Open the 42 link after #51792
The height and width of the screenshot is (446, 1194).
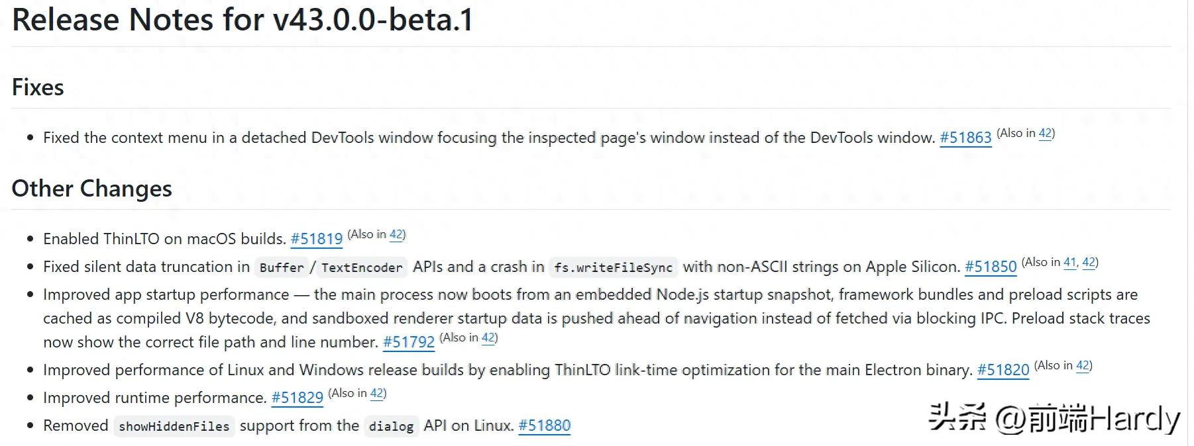pyautogui.click(x=488, y=337)
